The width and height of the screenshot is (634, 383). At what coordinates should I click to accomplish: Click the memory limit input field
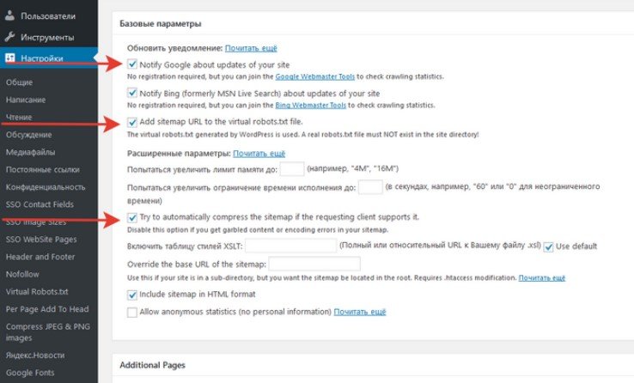coord(292,168)
